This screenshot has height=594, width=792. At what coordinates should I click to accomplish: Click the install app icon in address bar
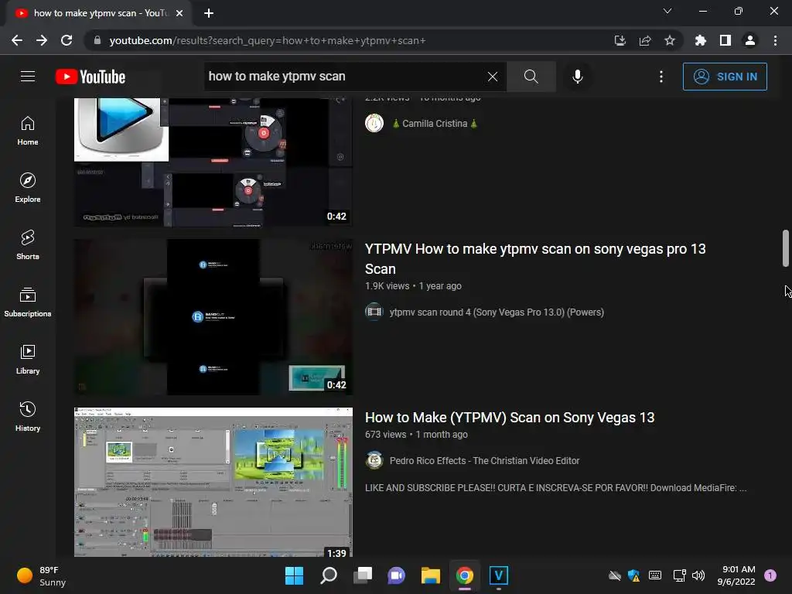tap(620, 40)
